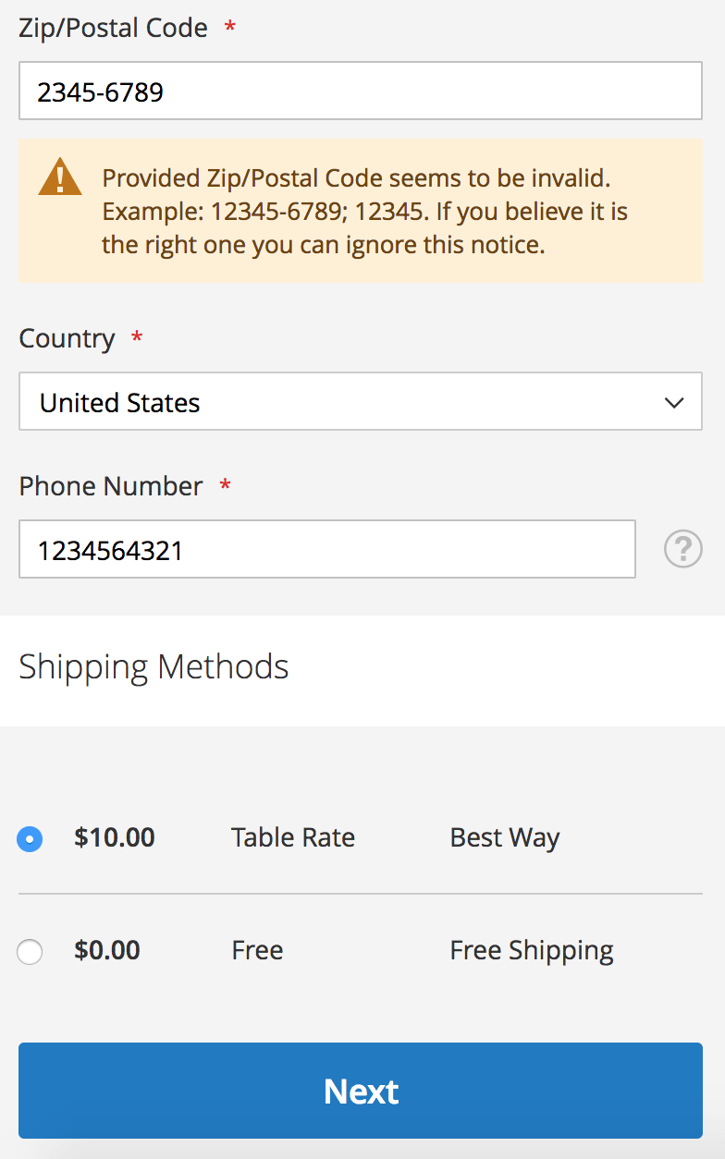The width and height of the screenshot is (725, 1159).
Task: Click into the Zip/Postal Code field
Action: (360, 91)
